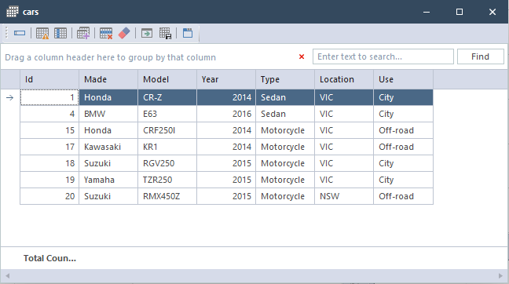
Task: Click the cars window grid icon
Action: (x=13, y=12)
